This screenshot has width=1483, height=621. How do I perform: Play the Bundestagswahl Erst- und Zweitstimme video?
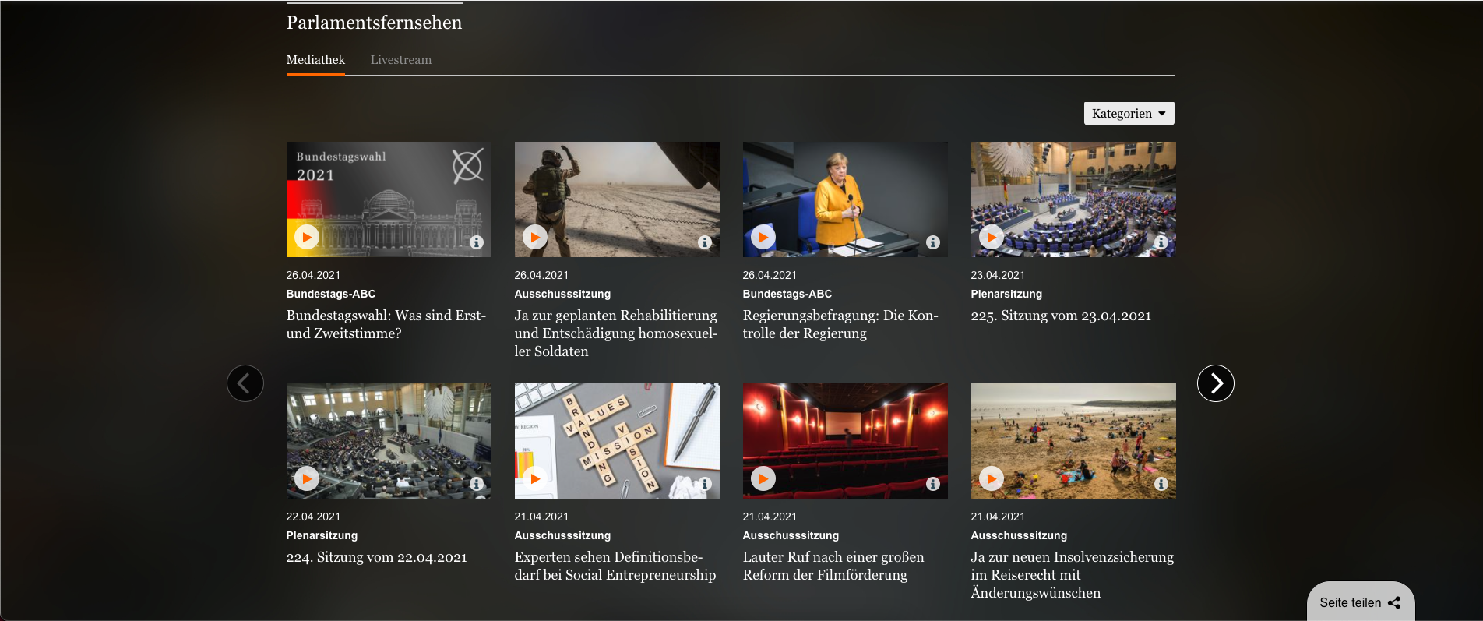[x=307, y=237]
